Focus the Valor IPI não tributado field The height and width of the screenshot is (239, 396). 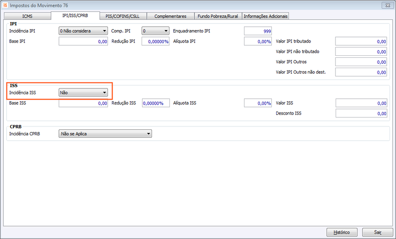[x=361, y=52]
